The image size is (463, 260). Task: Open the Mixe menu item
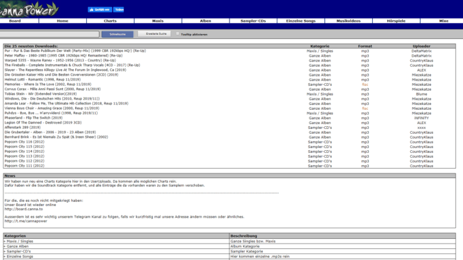[x=444, y=21]
